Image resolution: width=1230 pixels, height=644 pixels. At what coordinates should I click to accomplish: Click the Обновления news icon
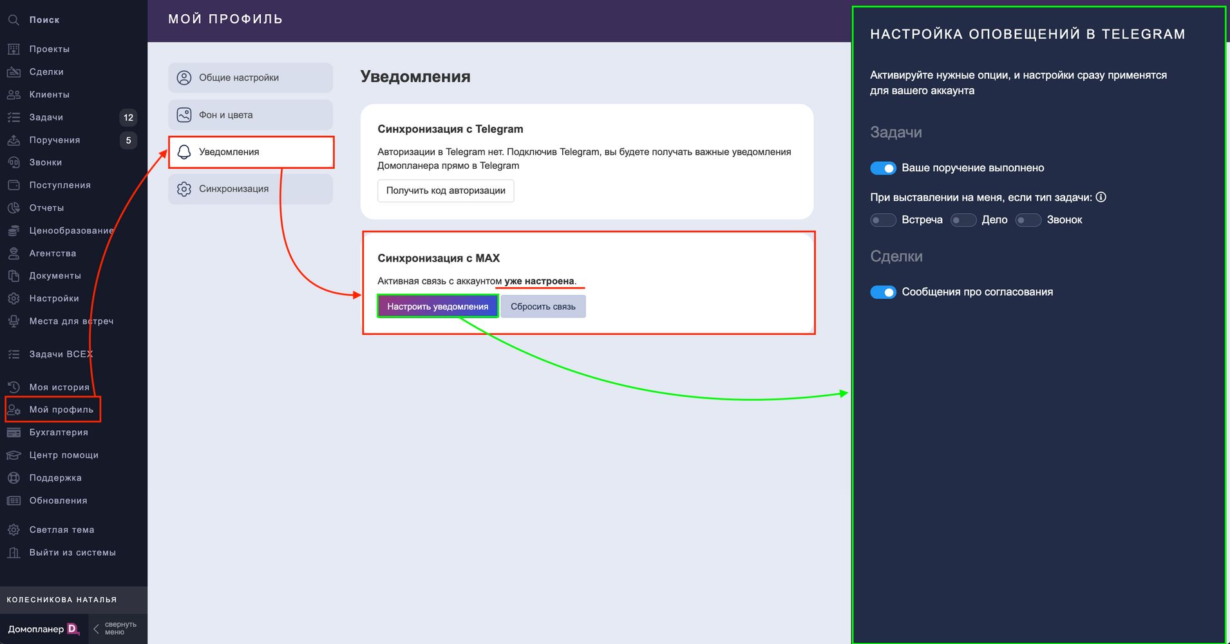(x=14, y=500)
